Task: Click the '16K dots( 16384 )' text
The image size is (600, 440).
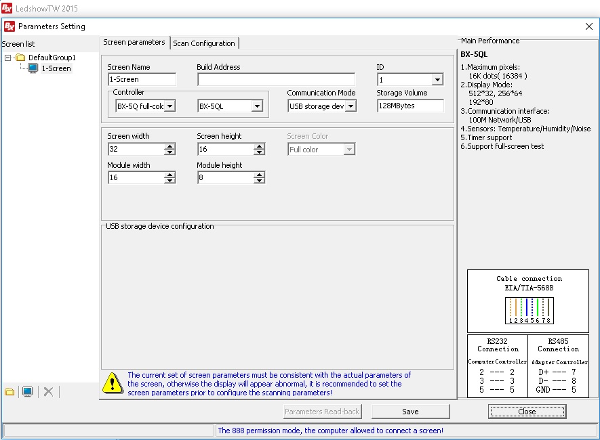Action: point(498,76)
